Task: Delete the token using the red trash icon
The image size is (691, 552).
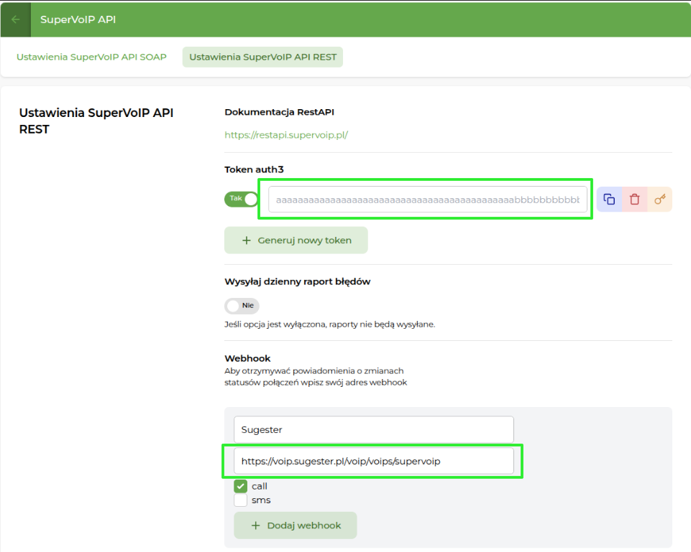Action: point(634,200)
